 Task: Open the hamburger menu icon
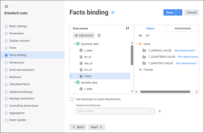coord(7,7)
